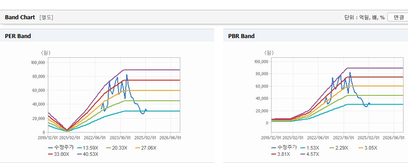408x163 pixels.
Task: Click the PER Band panel title
Action: point(18,36)
